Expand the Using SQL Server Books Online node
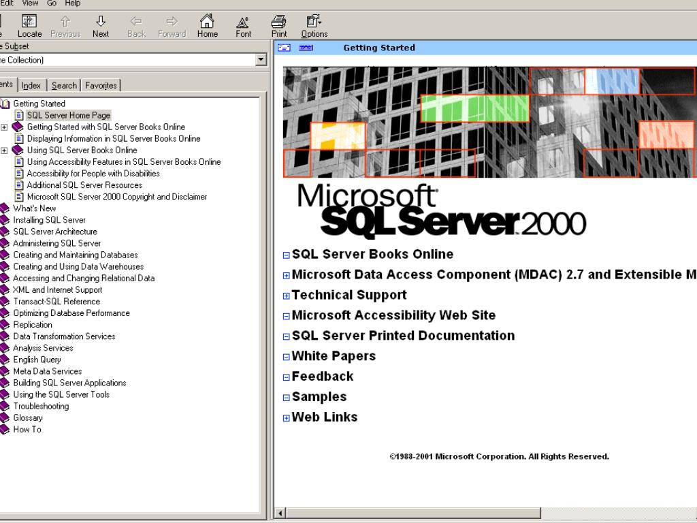This screenshot has height=523, width=697. (5, 150)
